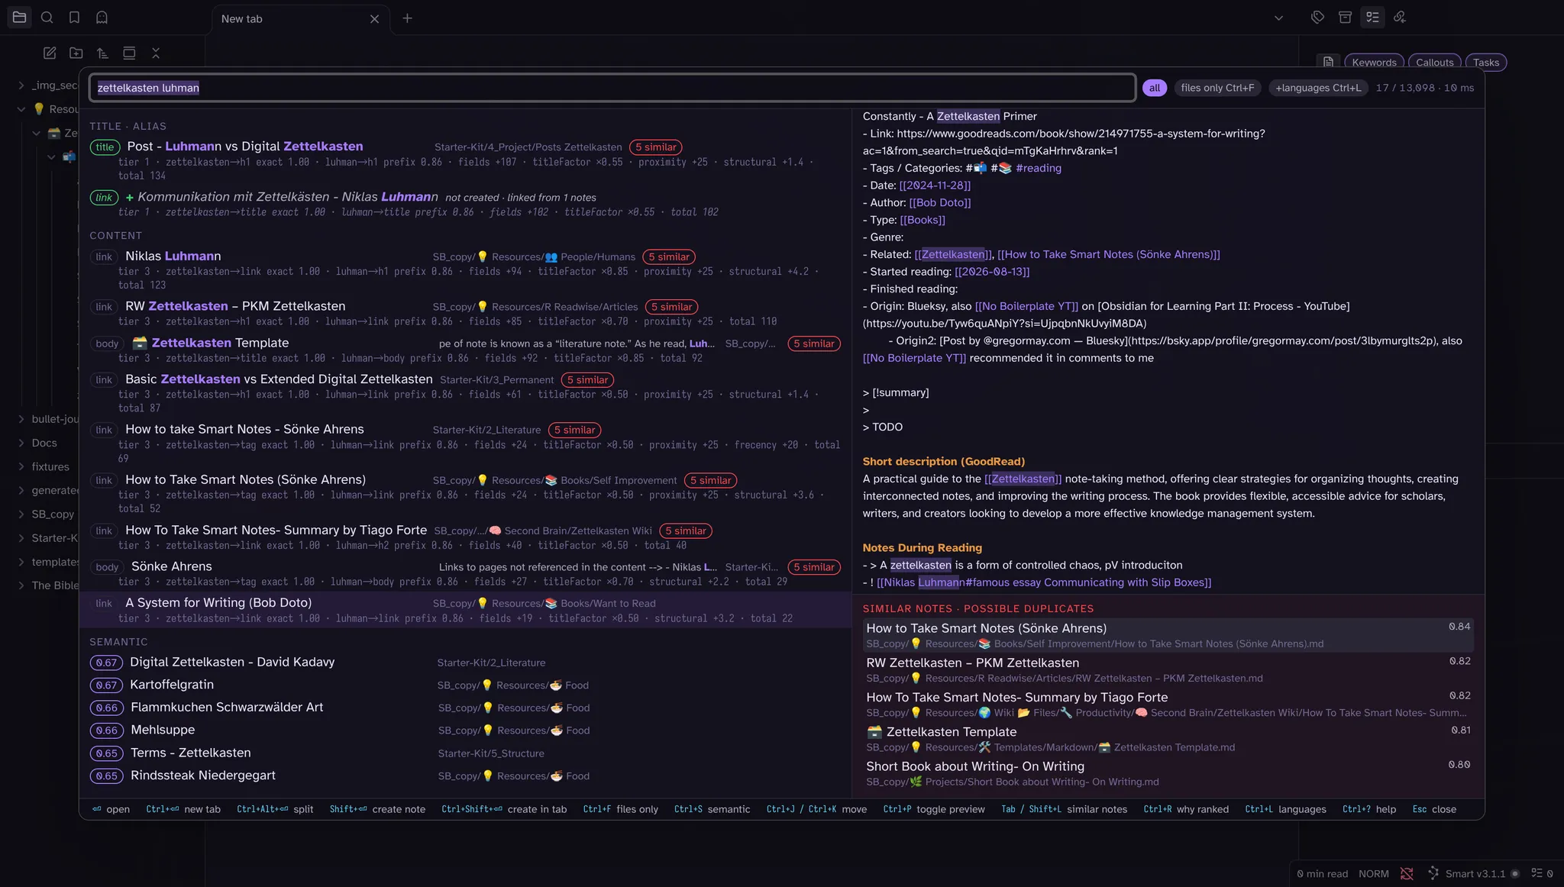Click the task counter icon in status bar
This screenshot has height=887, width=1564.
1537,873
